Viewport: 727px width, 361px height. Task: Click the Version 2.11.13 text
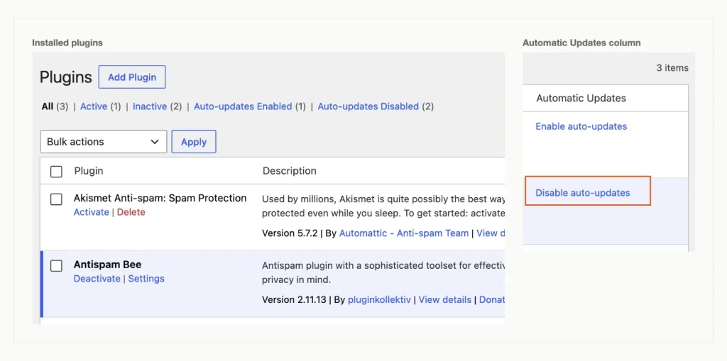(x=295, y=300)
